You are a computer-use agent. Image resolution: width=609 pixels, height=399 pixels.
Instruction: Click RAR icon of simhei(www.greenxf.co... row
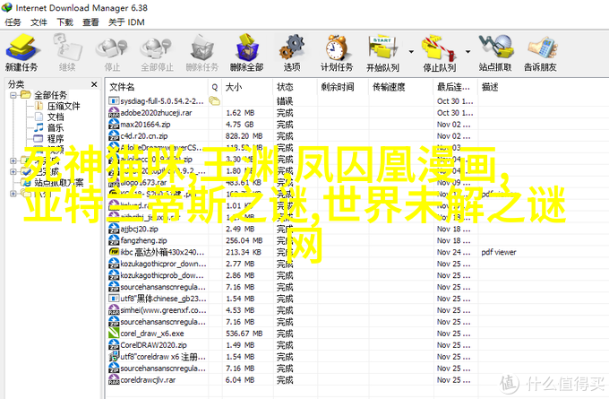pos(114,310)
